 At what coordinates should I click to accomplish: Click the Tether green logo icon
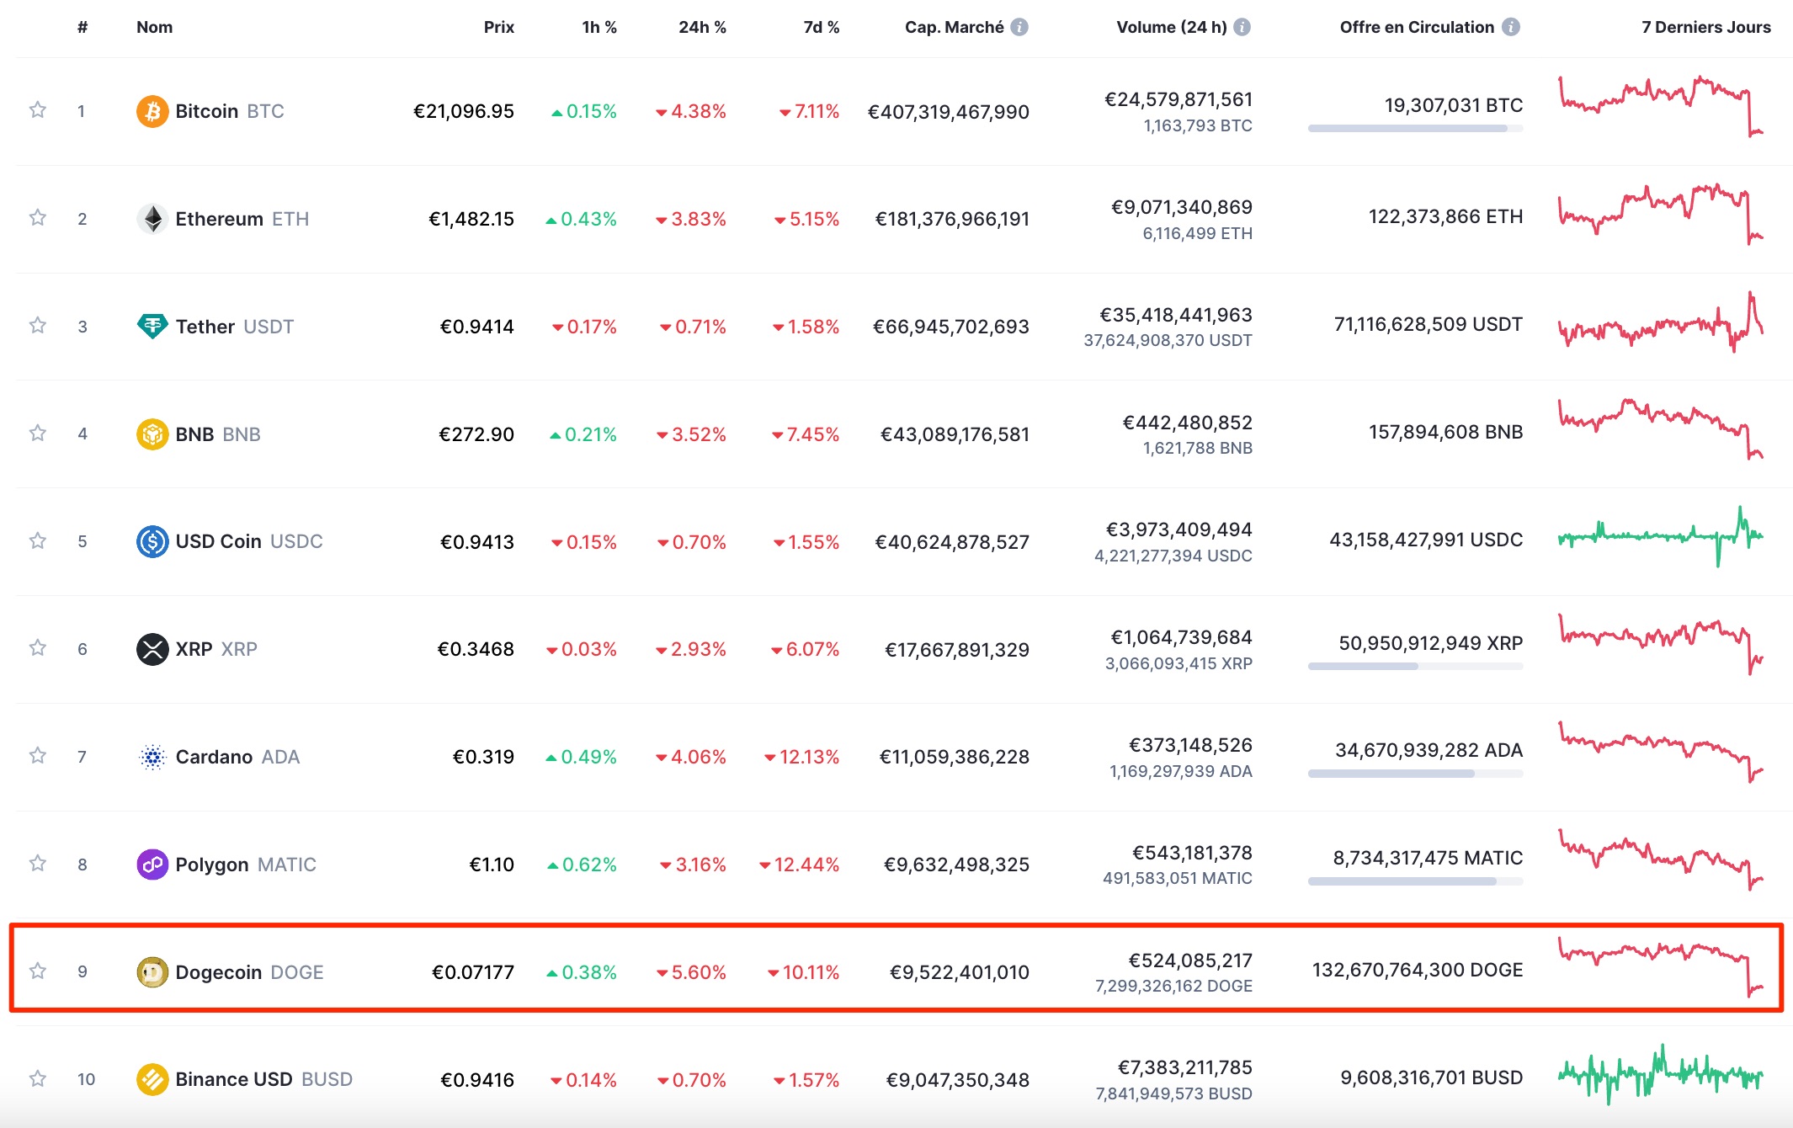152,326
